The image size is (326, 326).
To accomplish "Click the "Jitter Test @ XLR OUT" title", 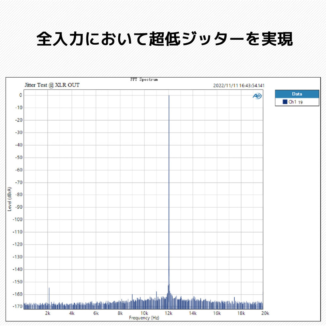I will (x=52, y=85).
